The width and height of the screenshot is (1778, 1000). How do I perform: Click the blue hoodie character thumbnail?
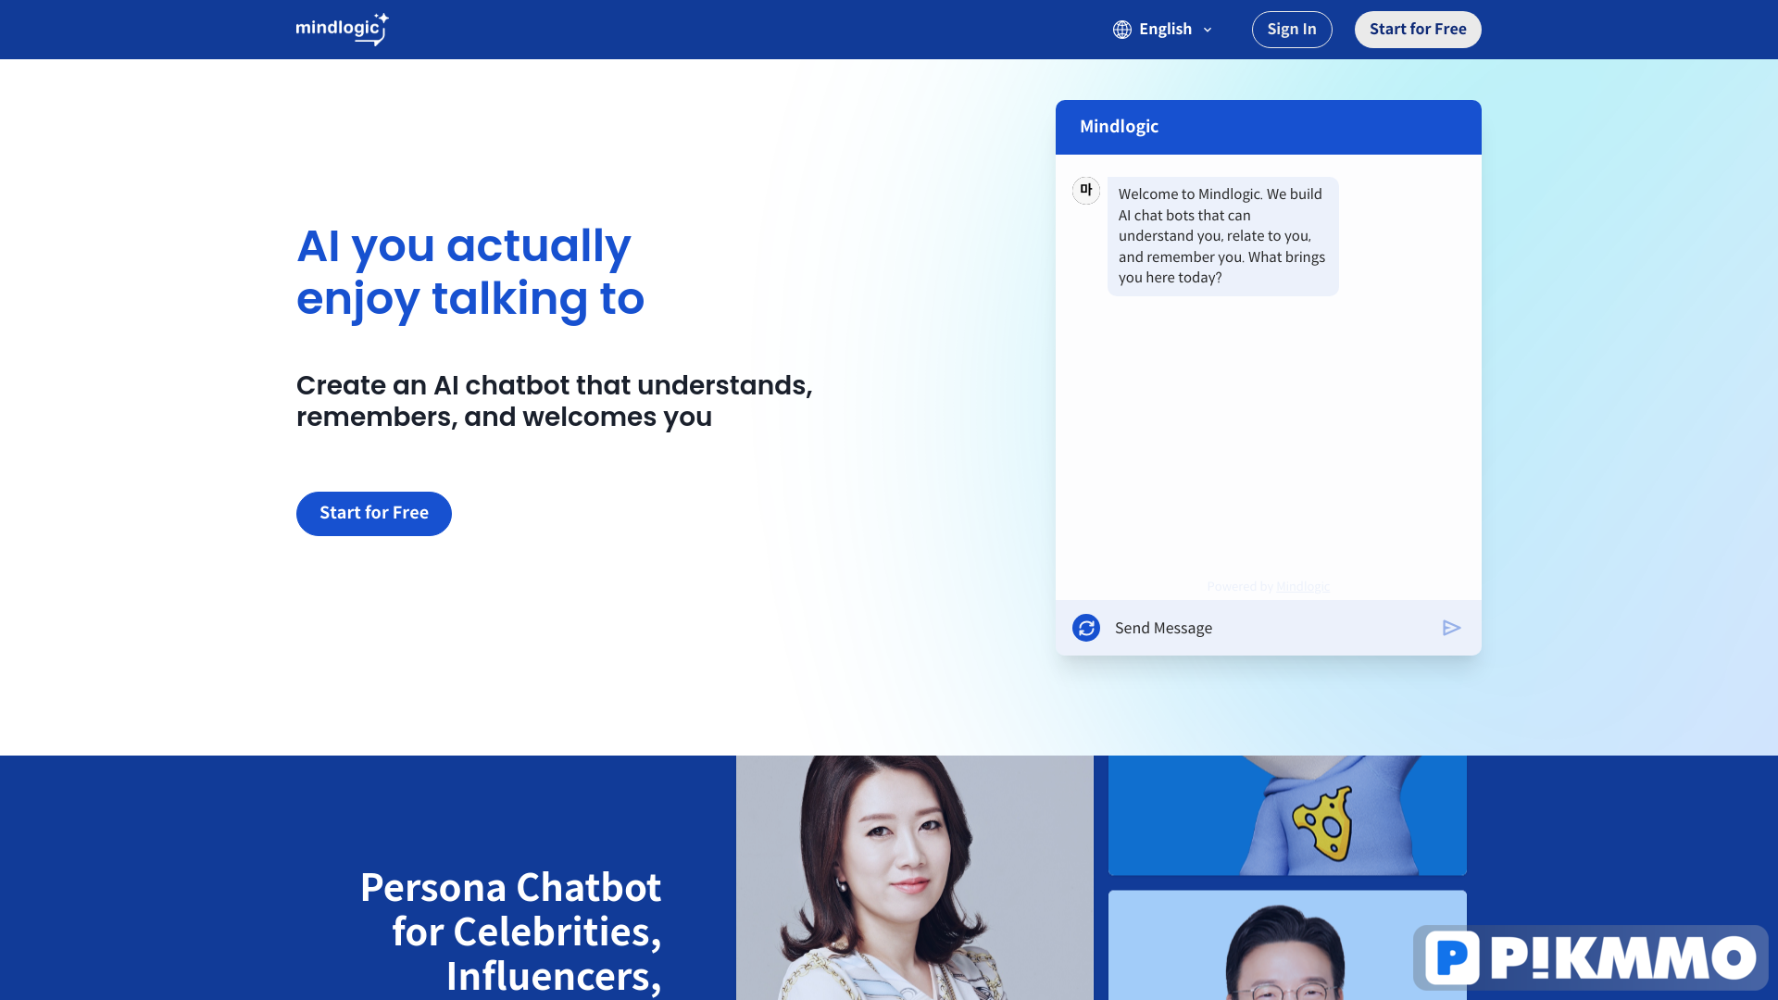click(1287, 815)
